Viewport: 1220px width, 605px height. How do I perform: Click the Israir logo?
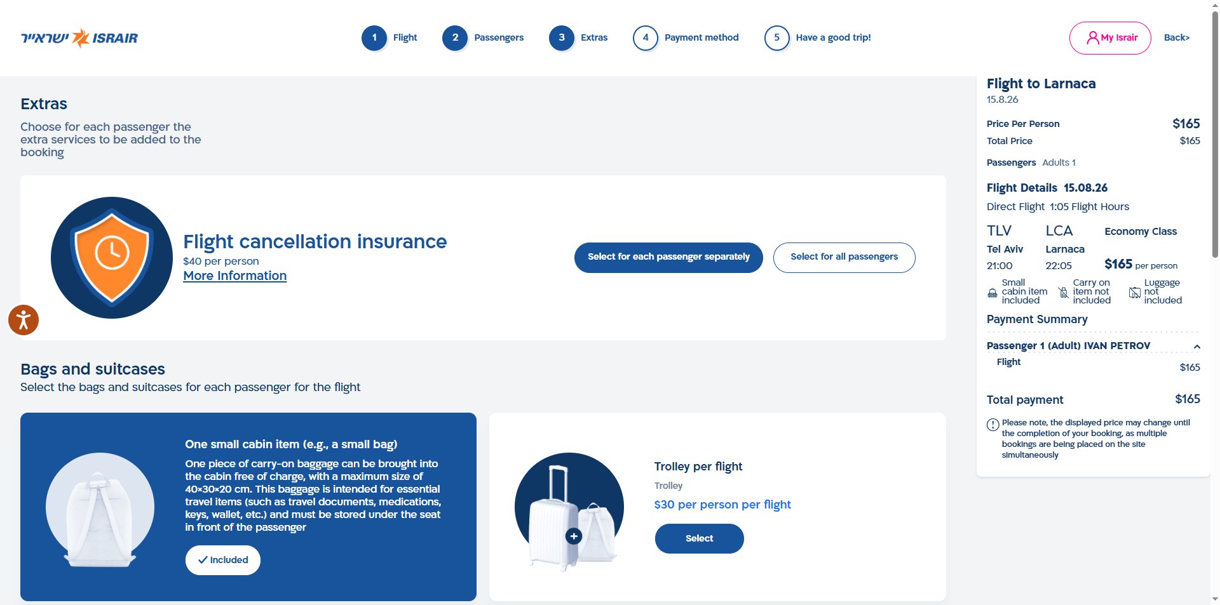(x=79, y=38)
